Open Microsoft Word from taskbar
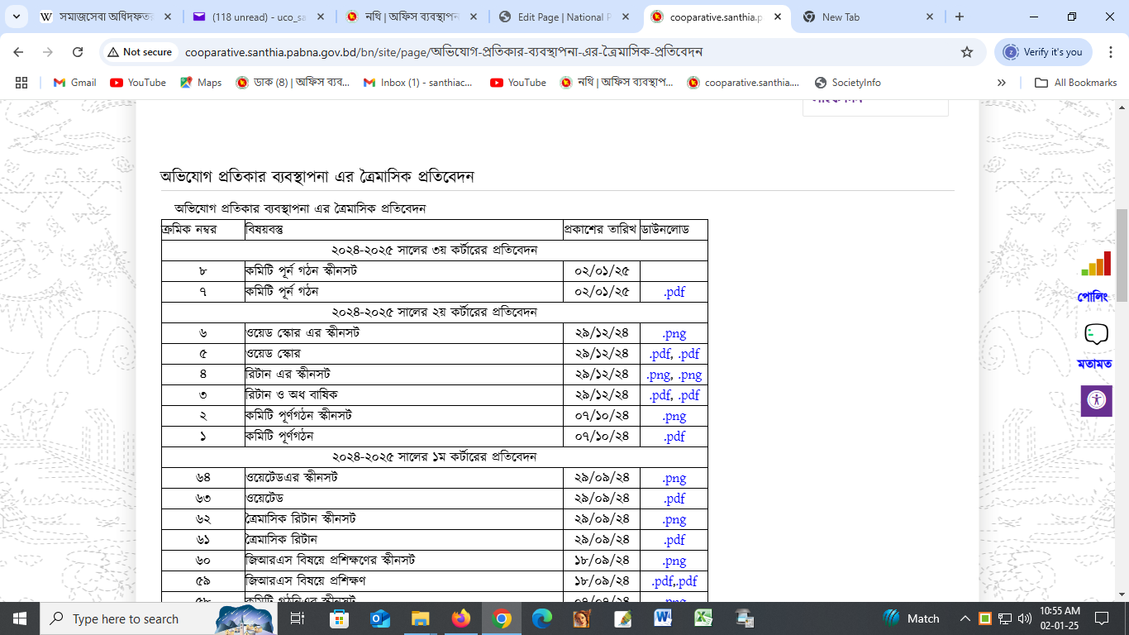Image resolution: width=1129 pixels, height=635 pixels. point(663,618)
